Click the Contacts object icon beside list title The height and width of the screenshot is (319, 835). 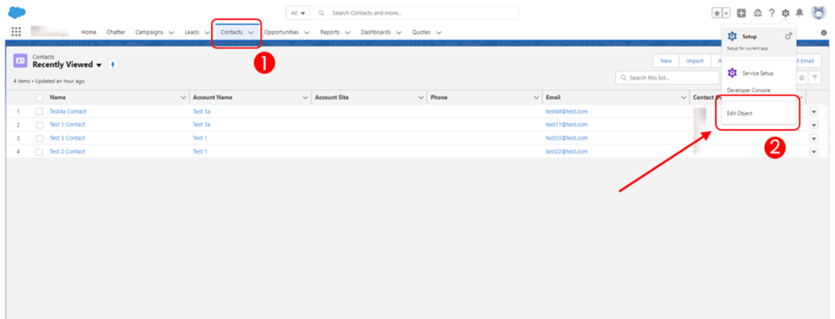click(x=20, y=60)
